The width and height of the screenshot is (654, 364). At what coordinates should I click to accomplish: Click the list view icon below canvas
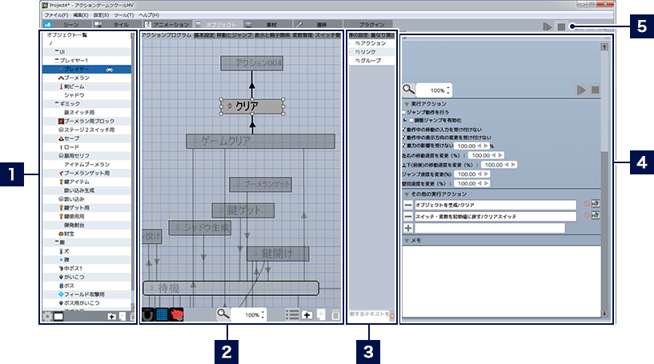[x=293, y=315]
